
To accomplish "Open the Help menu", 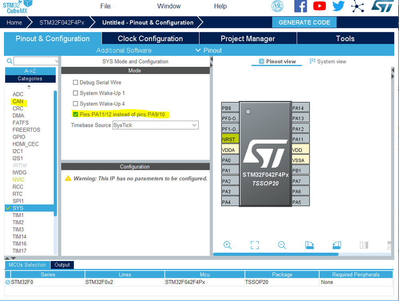I will [x=220, y=6].
